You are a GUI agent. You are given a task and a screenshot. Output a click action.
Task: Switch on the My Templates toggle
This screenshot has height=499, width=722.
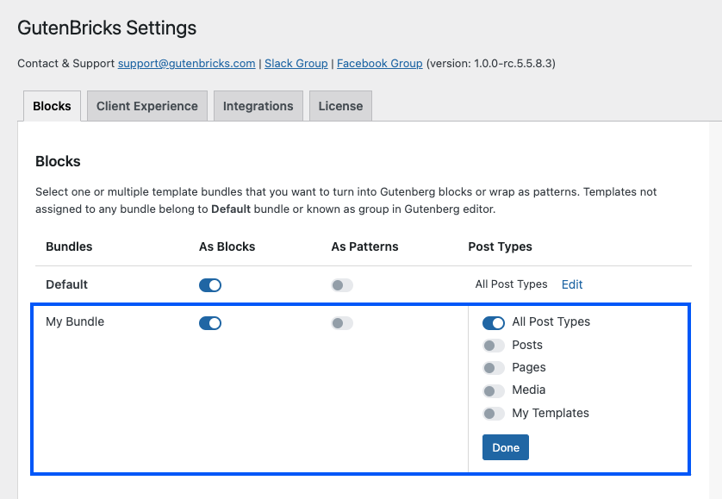pyautogui.click(x=494, y=414)
